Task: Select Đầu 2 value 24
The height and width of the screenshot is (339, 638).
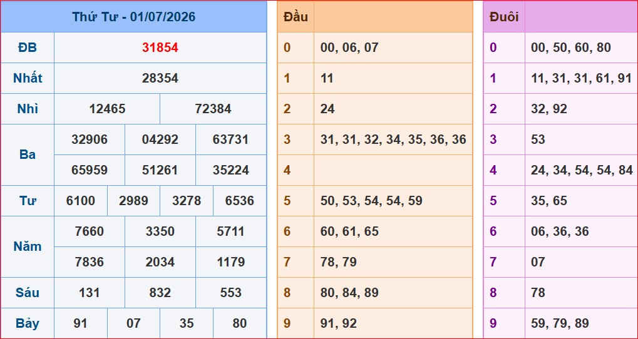Action: point(327,109)
